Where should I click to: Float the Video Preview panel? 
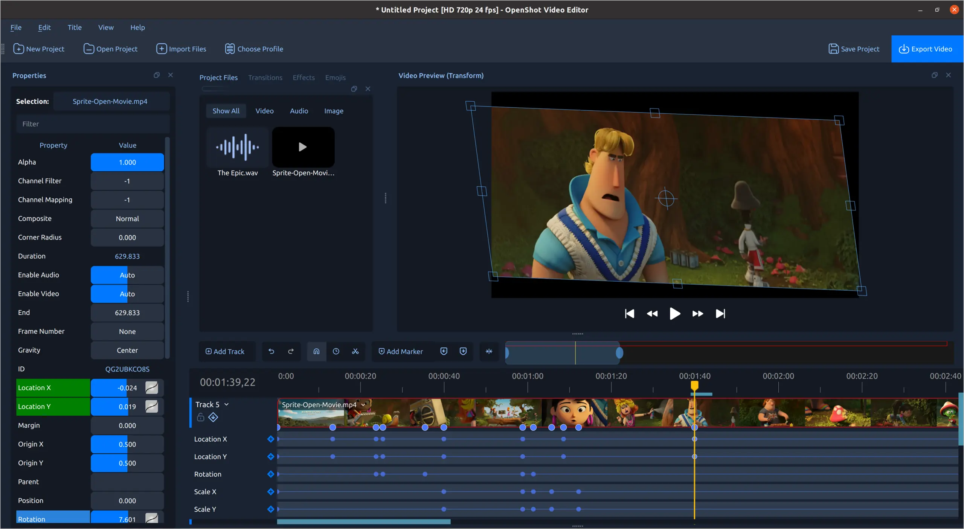click(x=935, y=75)
